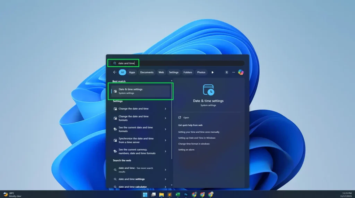Open the taskbar clock showing 11:25 PM
Viewport: 355px width, 198px height.
coord(347,195)
